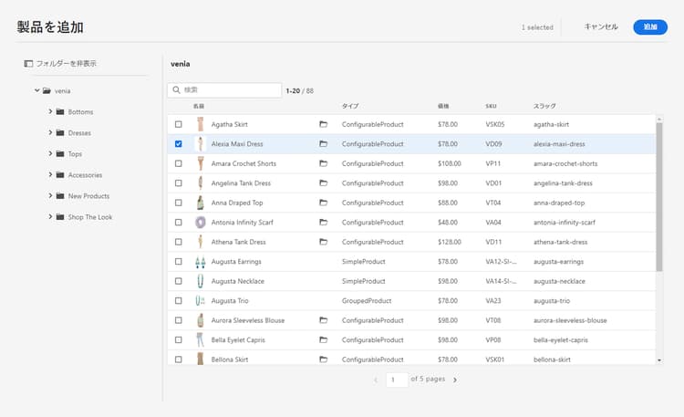Click the page number input field
The image size is (684, 417).
[397, 380]
